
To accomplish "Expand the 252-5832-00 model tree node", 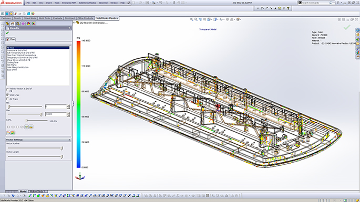I will click(74, 23).
